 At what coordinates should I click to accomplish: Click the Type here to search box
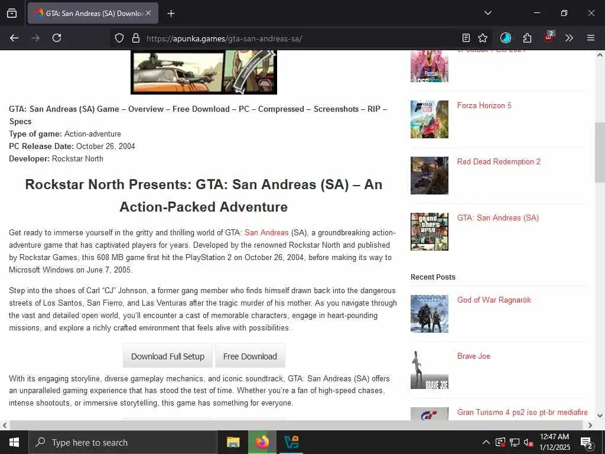123,442
